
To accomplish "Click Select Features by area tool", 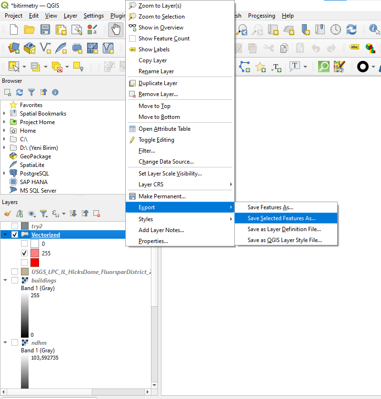I will pyautogui.click(x=14, y=67).
